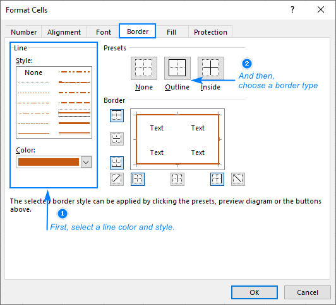Image resolution: width=336 pixels, height=305 pixels.
Task: Toggle the top border button
Action: [117, 115]
